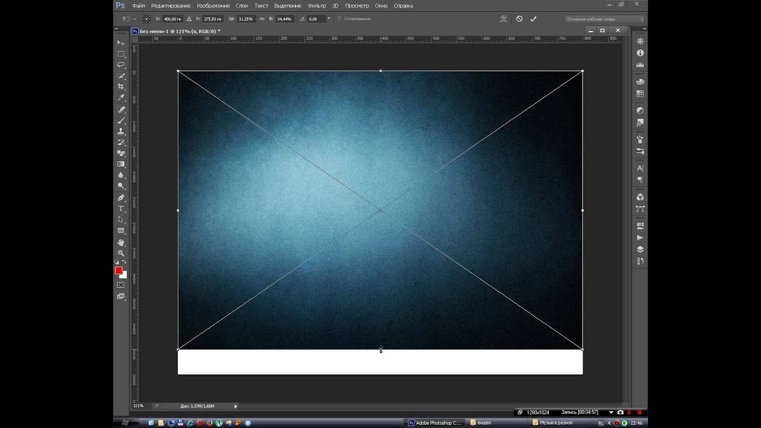Select the Lasso tool
The height and width of the screenshot is (428, 761).
pyautogui.click(x=121, y=65)
